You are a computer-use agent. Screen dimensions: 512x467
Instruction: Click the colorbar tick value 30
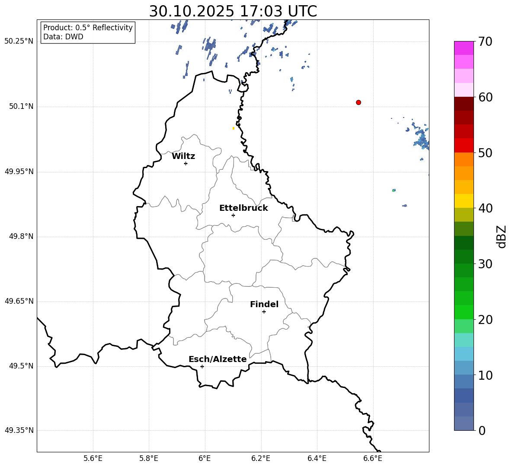coord(485,264)
